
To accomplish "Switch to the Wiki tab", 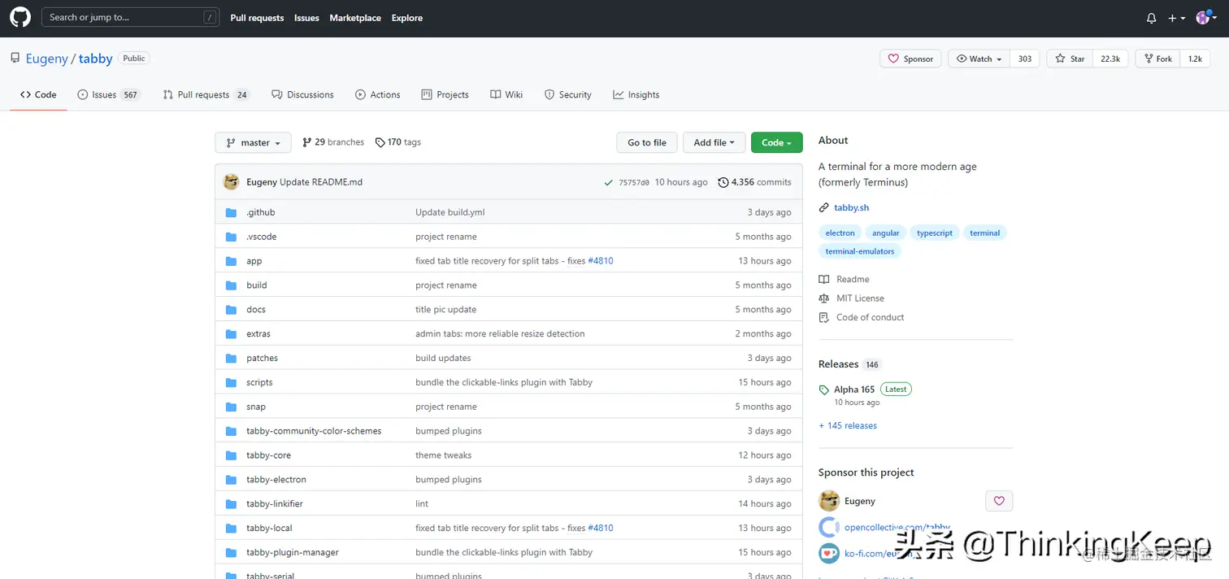I will [x=506, y=94].
